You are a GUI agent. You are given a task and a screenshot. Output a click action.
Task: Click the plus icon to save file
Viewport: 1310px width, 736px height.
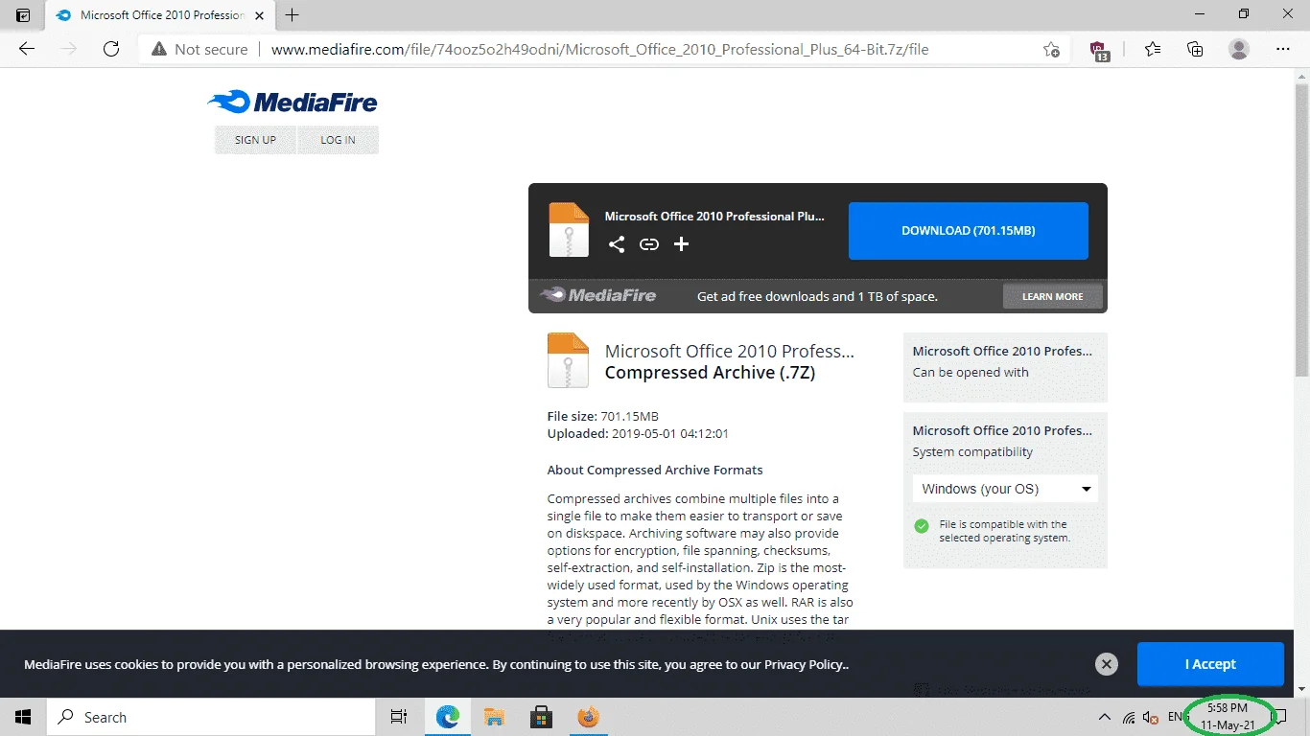(681, 244)
